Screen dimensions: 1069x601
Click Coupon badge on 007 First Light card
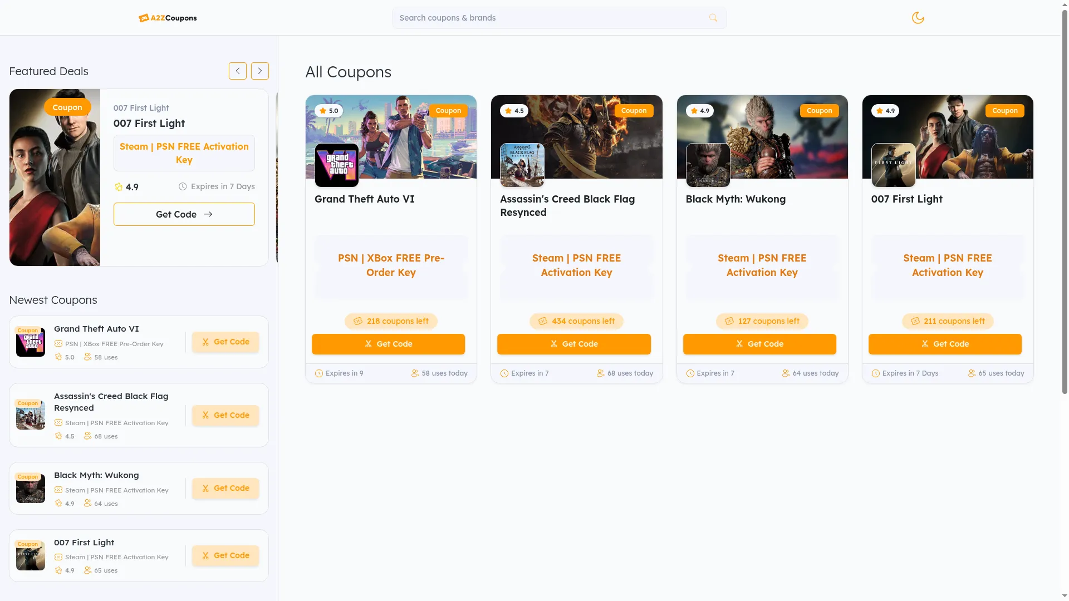[x=1005, y=111]
